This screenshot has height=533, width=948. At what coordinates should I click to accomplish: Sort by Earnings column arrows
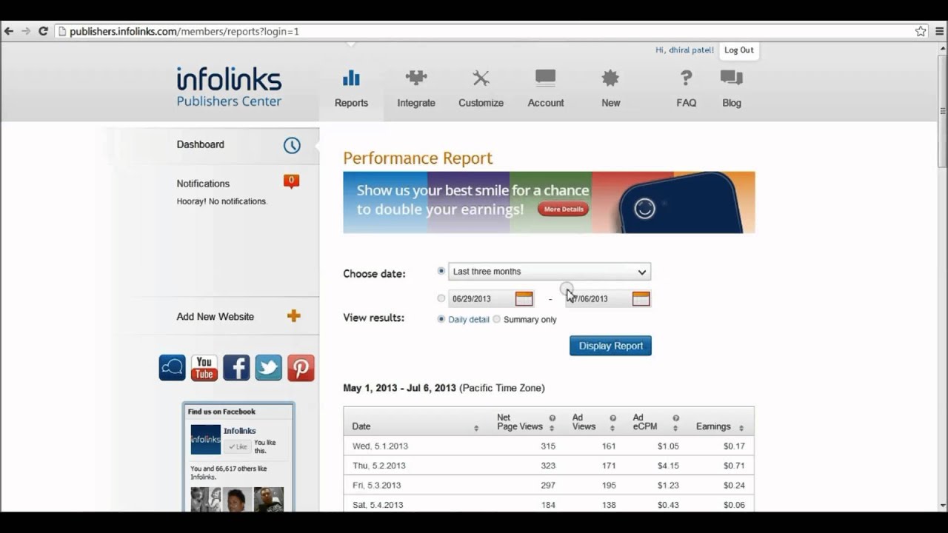[x=741, y=428]
